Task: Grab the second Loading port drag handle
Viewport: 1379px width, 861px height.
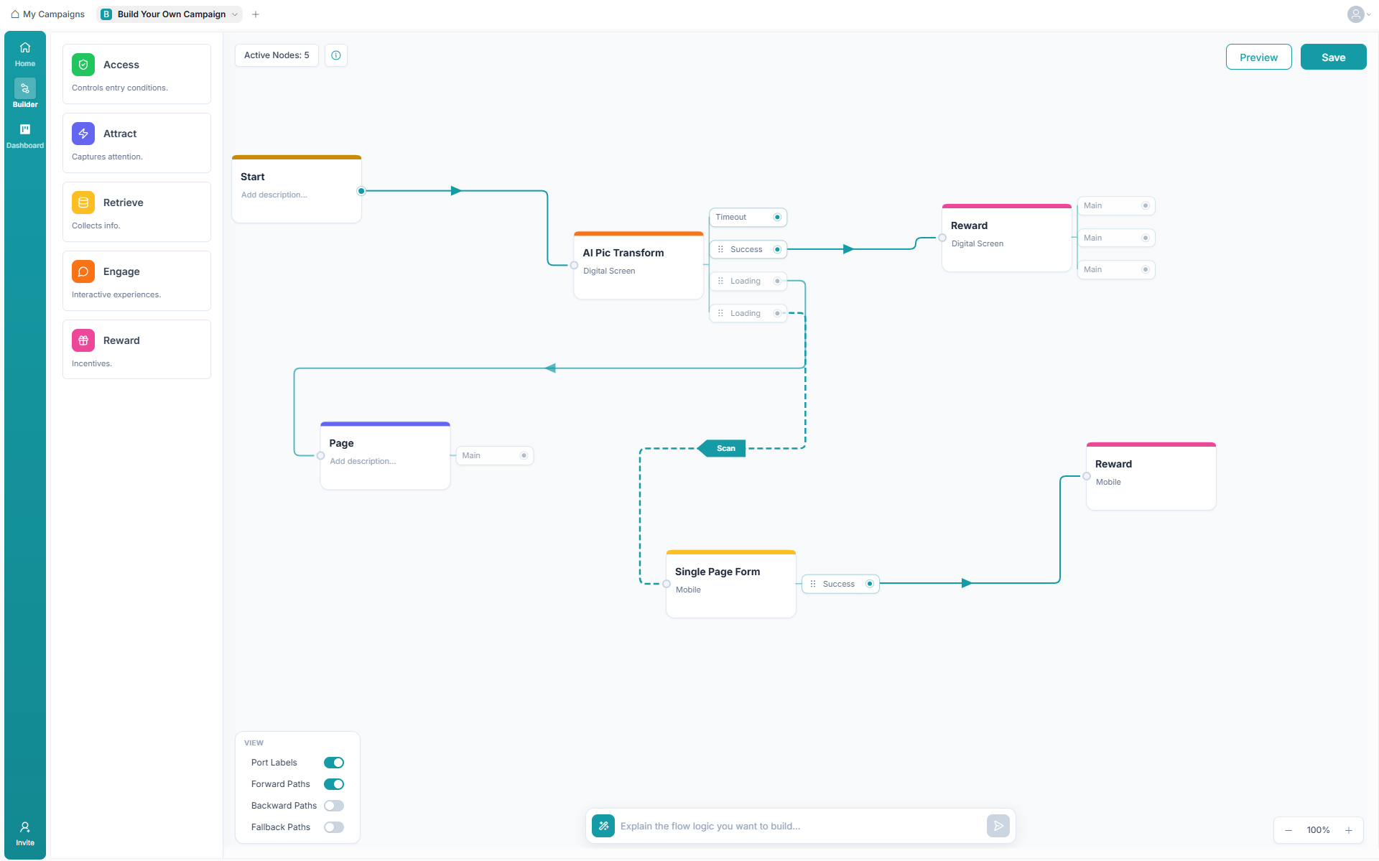Action: click(x=720, y=313)
